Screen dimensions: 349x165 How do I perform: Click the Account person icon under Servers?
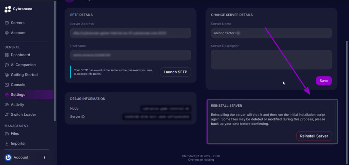(7, 33)
